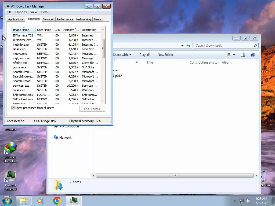Select the mqsvc.exe process row
Screen dimensions: 275x206
tap(56, 54)
